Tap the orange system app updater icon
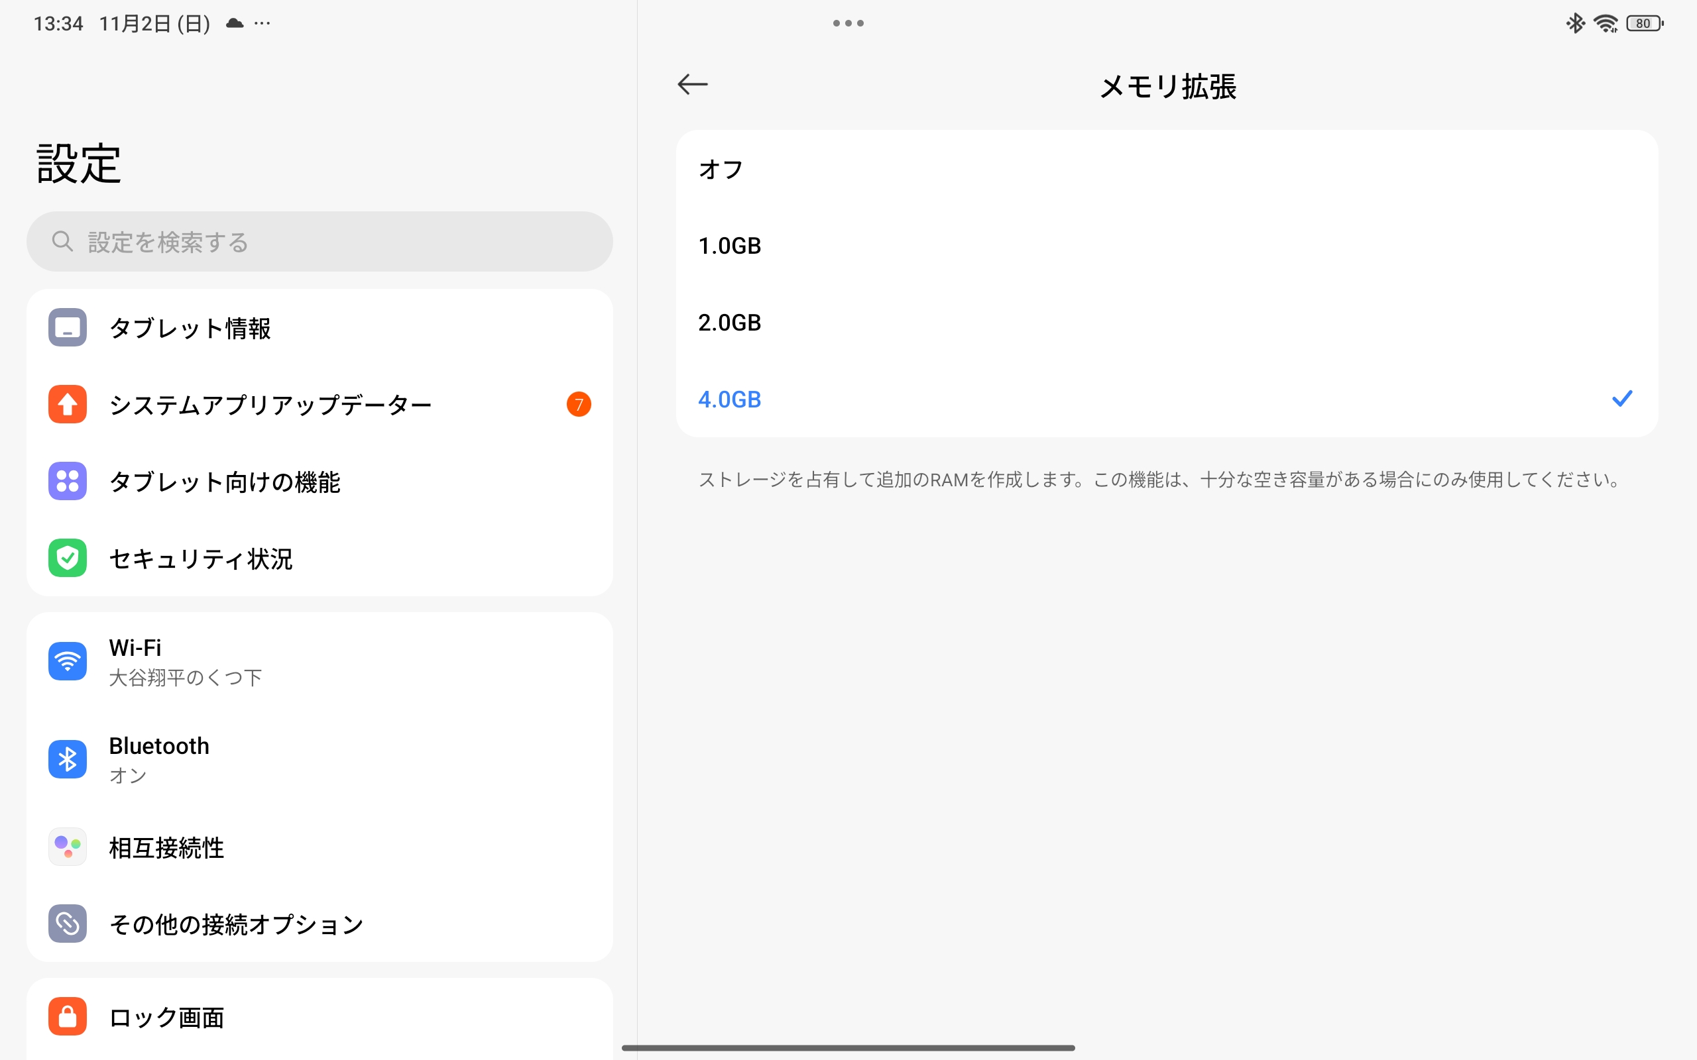1697x1060 pixels. 68,405
